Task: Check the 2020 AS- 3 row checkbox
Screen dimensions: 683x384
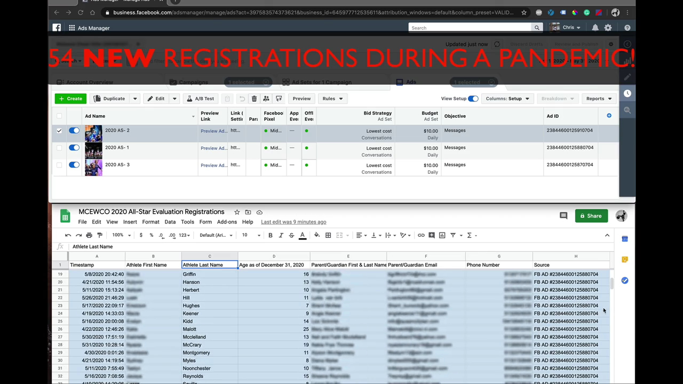Action: click(x=59, y=165)
